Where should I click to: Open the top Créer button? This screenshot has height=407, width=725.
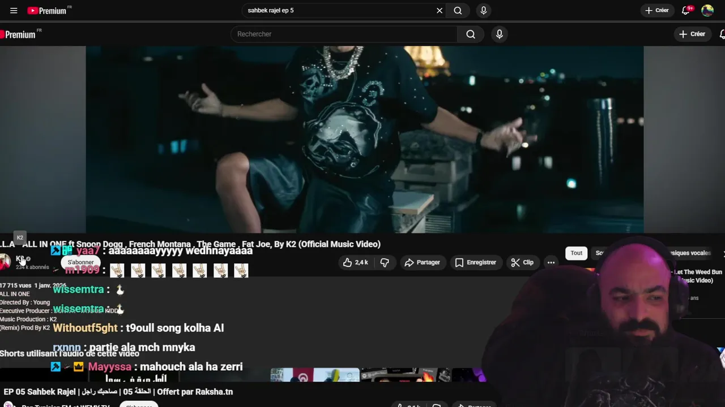[x=657, y=10]
